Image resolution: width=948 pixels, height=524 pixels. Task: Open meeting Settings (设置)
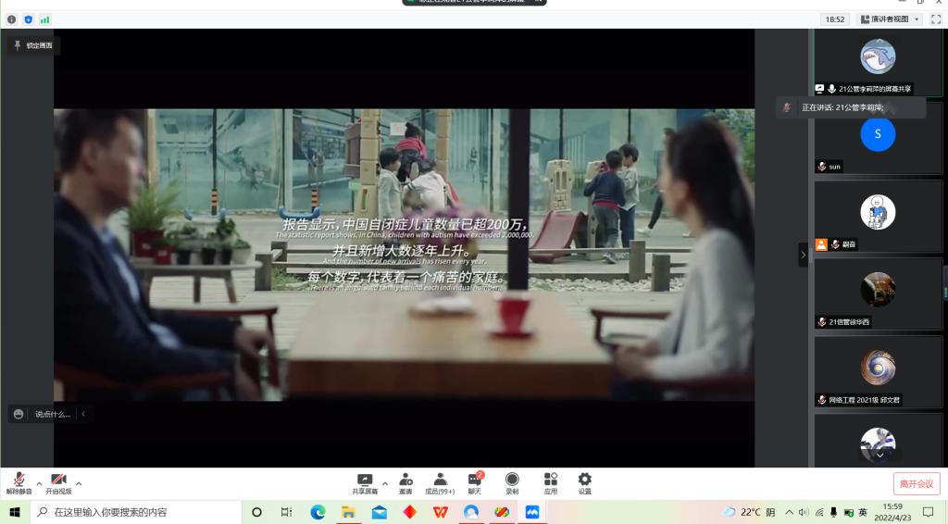(584, 483)
